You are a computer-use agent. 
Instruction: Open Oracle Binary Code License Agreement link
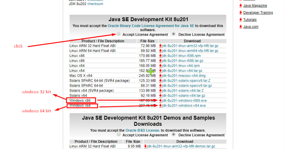[x=151, y=26]
